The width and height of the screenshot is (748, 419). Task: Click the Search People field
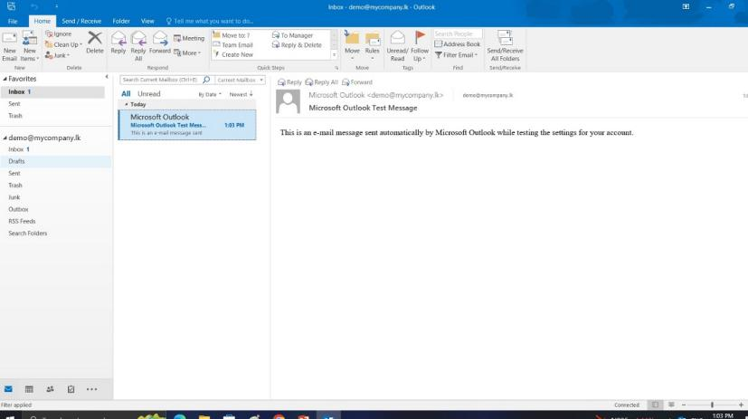pos(458,33)
